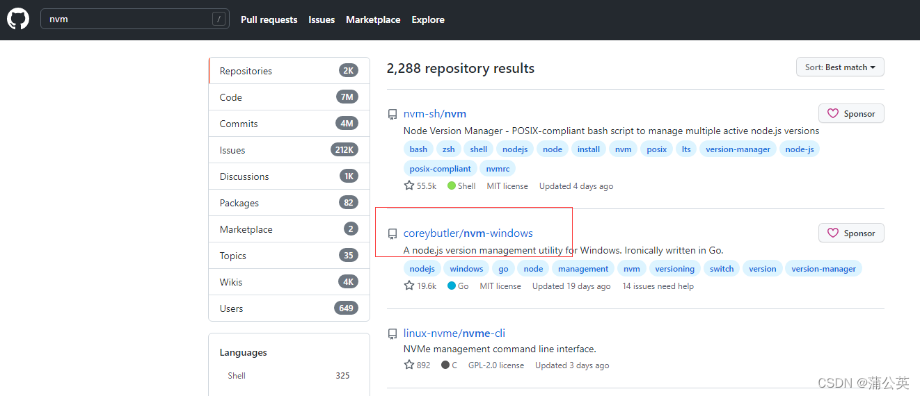
Task: Sponsor the nvm-sh/nvm repository
Action: point(851,114)
